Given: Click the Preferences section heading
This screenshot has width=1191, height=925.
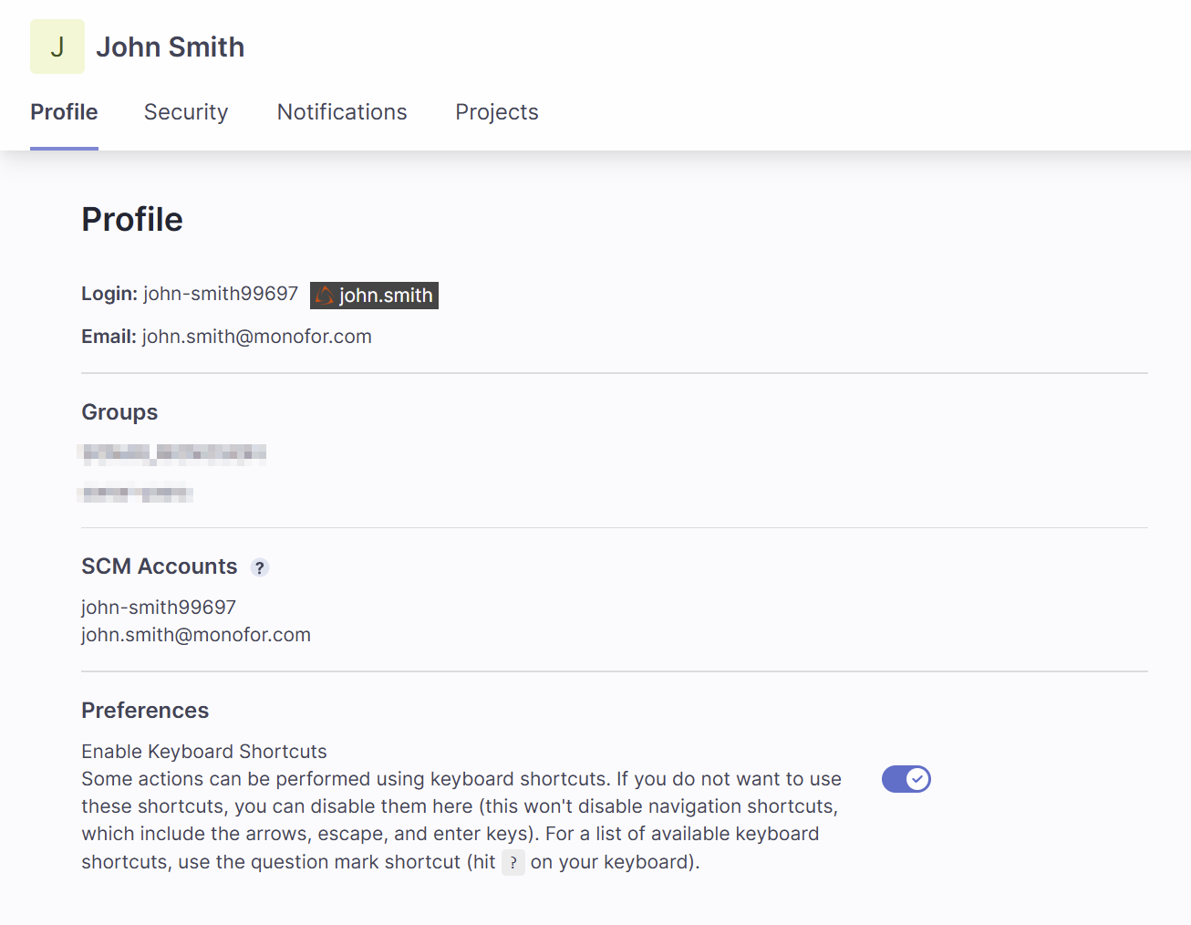Looking at the screenshot, I should 145,711.
